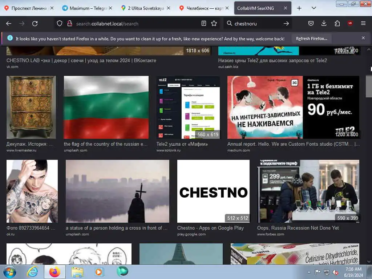
Task: Switch to the Проспект Ленина tab
Action: pos(29,8)
